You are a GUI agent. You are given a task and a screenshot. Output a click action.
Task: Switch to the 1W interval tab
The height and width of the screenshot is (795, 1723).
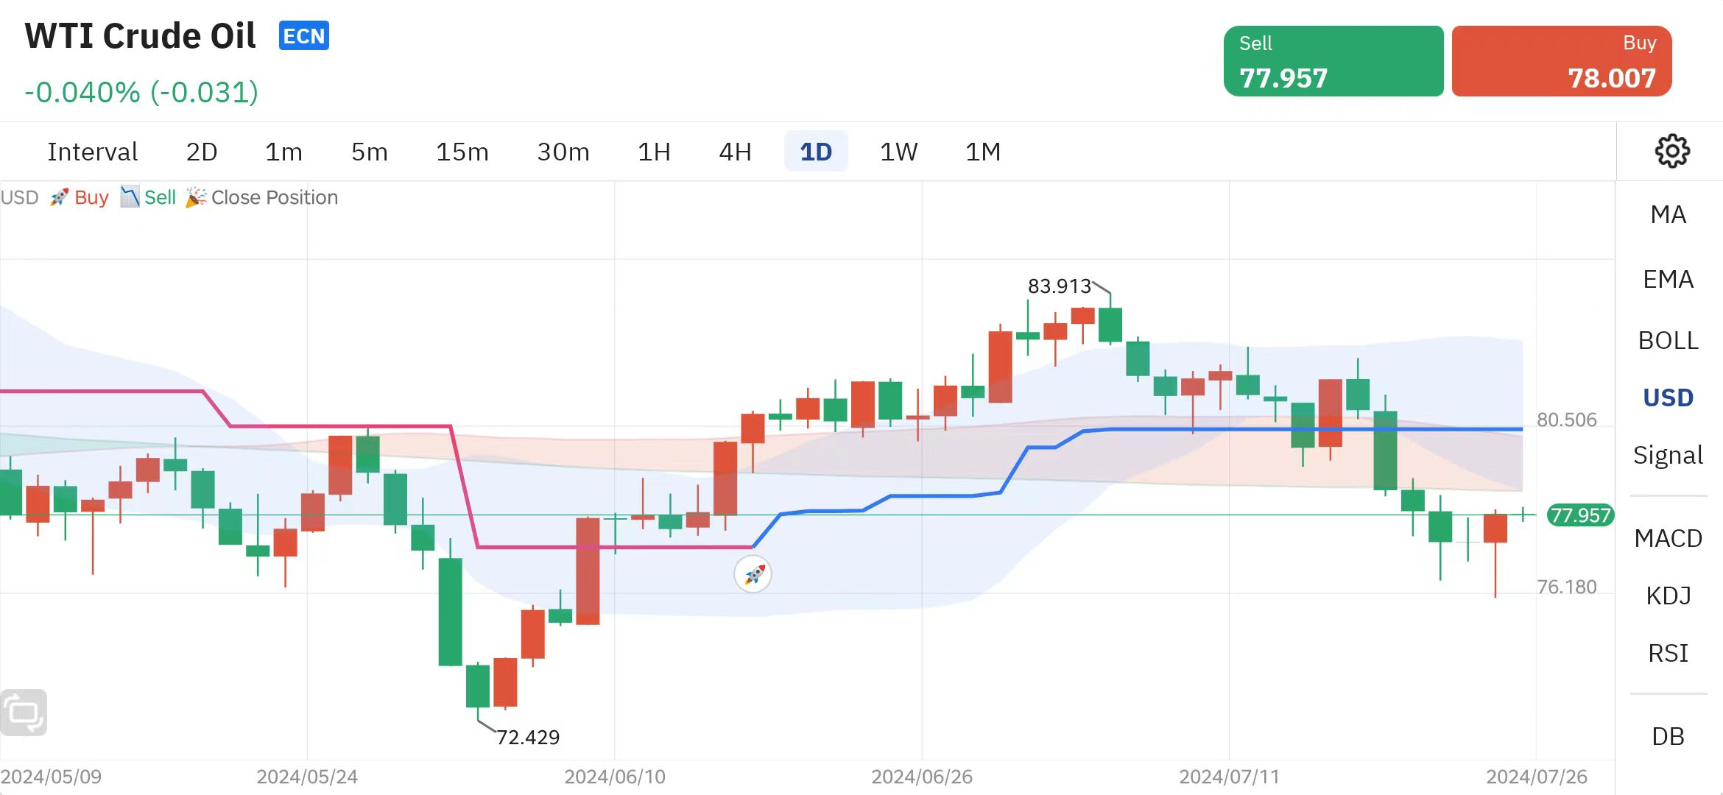click(899, 152)
